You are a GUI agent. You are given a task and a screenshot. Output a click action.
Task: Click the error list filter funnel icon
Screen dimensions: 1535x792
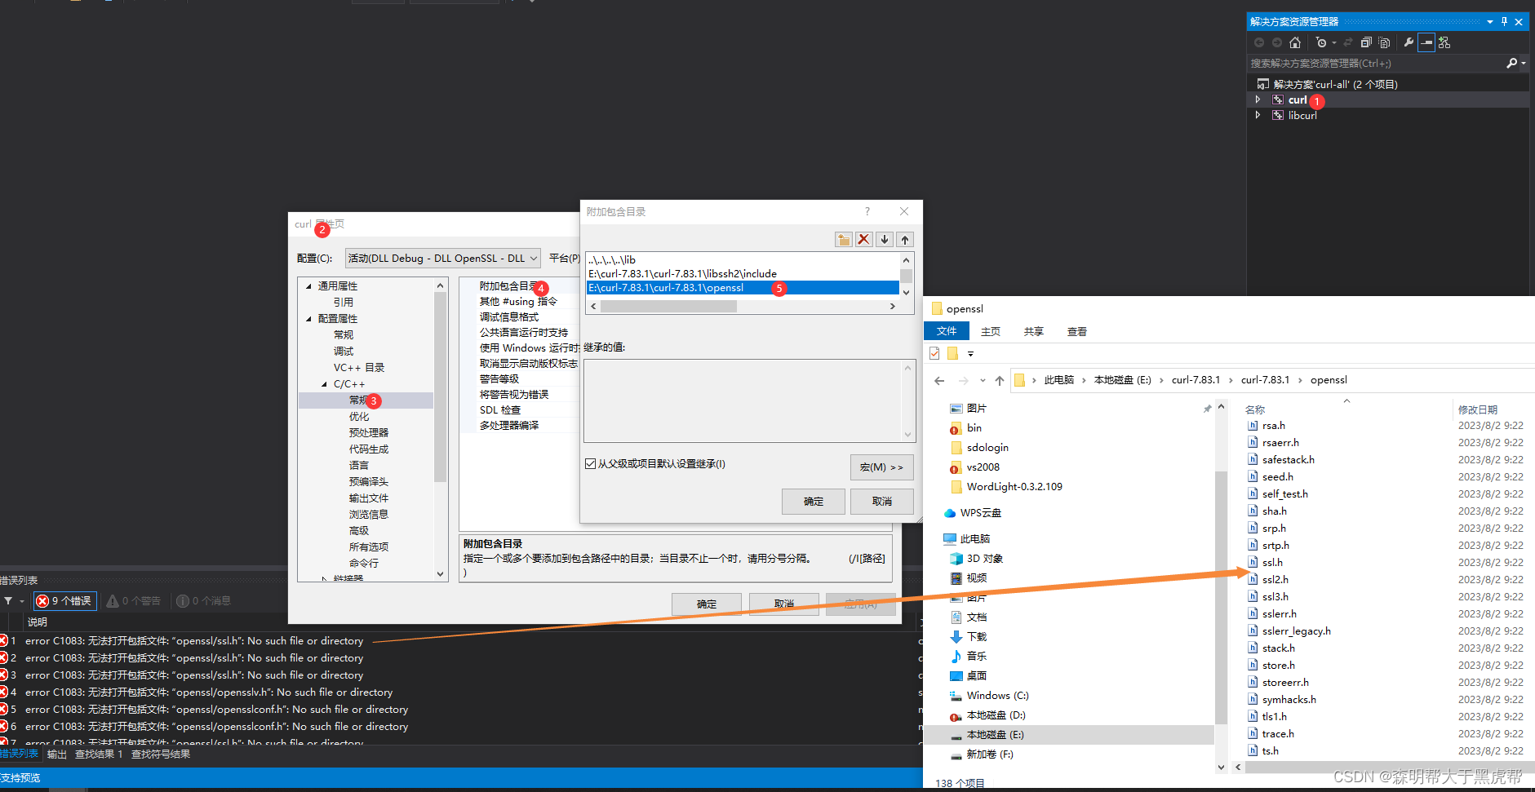coord(8,601)
